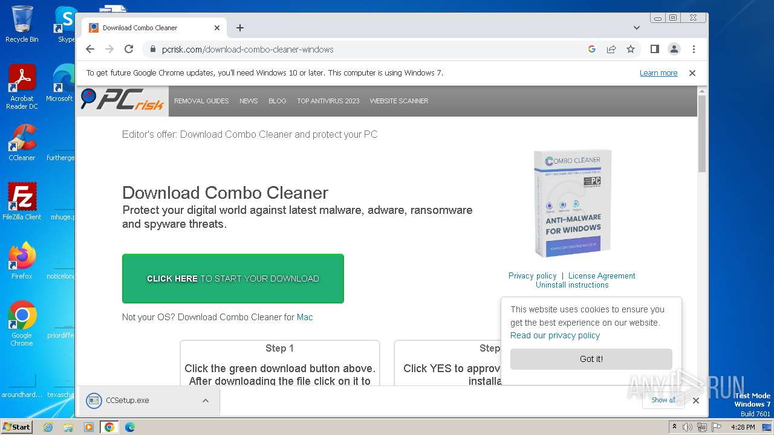Click the address bar URL
The height and width of the screenshot is (435, 774).
(x=247, y=50)
